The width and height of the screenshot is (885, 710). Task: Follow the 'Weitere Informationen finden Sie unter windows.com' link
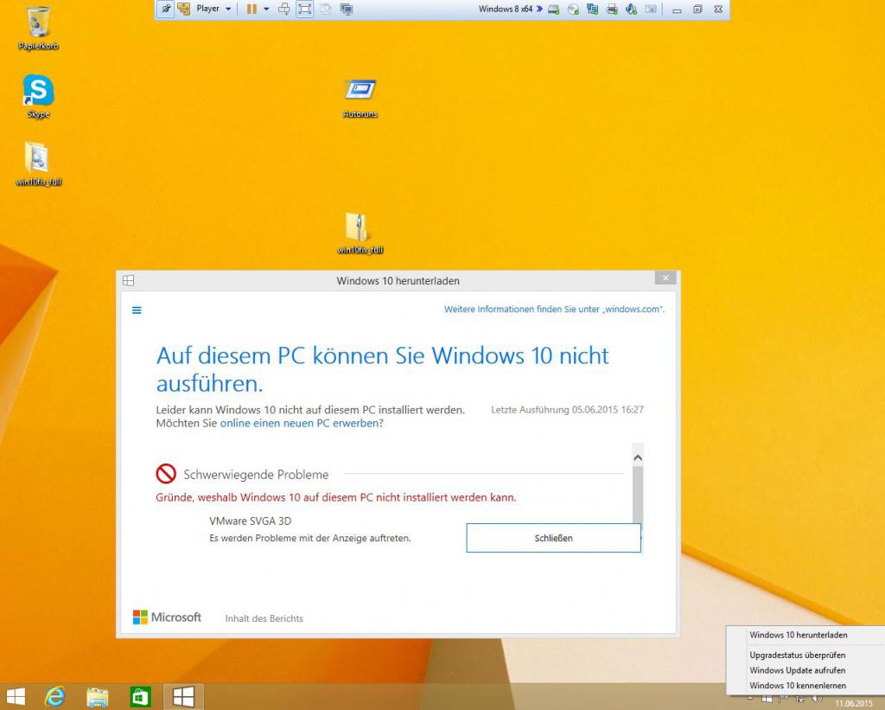[x=554, y=309]
